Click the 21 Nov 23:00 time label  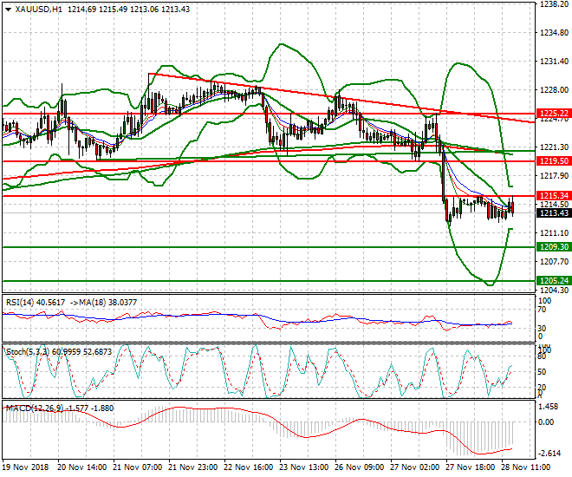click(x=193, y=467)
